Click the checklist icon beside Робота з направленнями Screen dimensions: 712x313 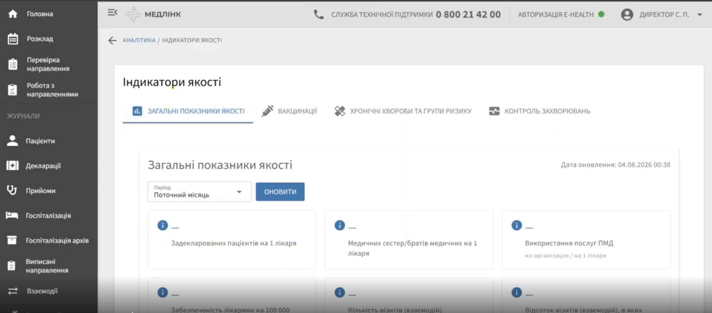pyautogui.click(x=12, y=90)
